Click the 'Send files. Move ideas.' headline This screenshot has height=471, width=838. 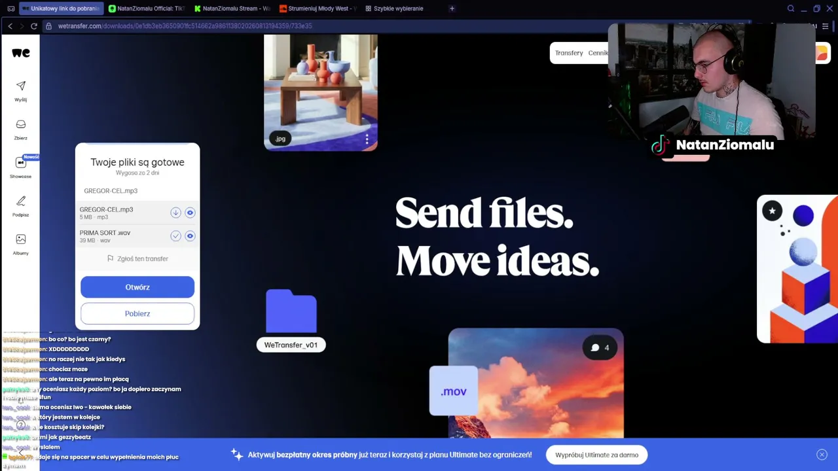(x=497, y=237)
